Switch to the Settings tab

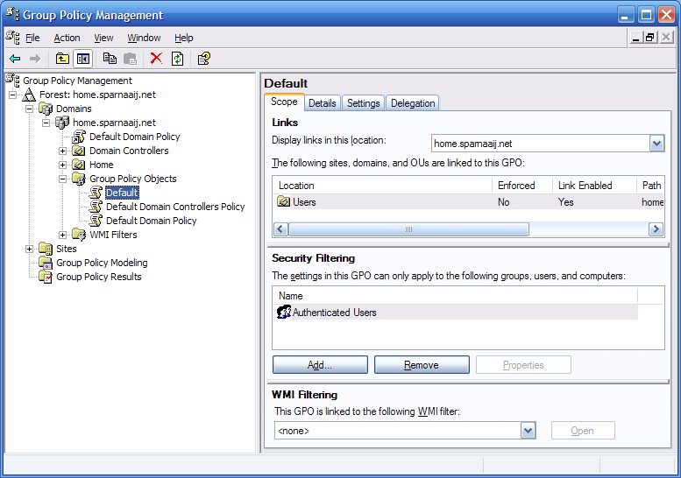pyautogui.click(x=363, y=103)
